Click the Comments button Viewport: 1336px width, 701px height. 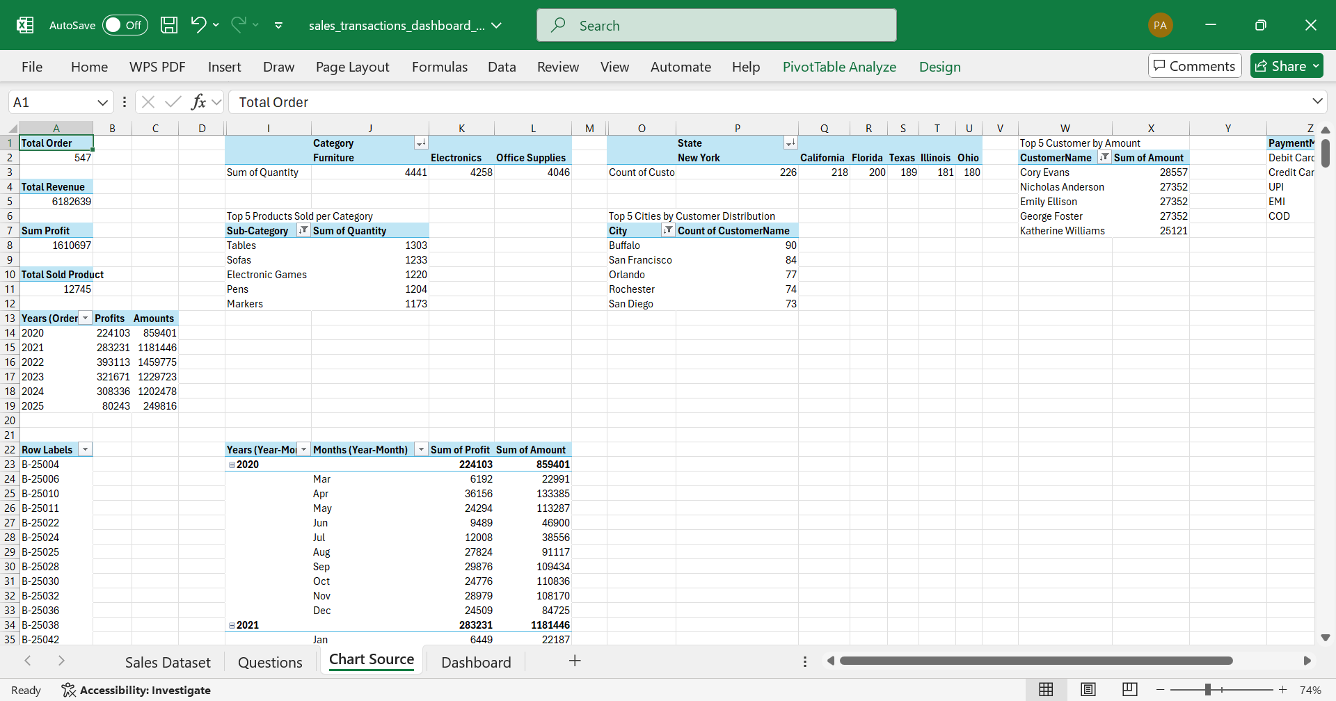(1195, 66)
